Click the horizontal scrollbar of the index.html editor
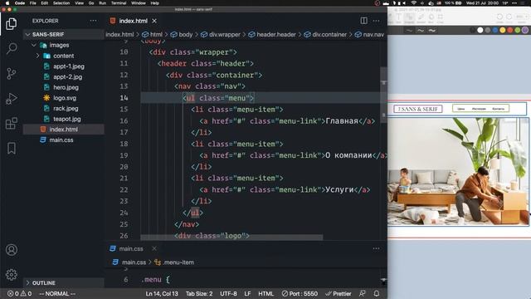 pyautogui.click(x=231, y=237)
